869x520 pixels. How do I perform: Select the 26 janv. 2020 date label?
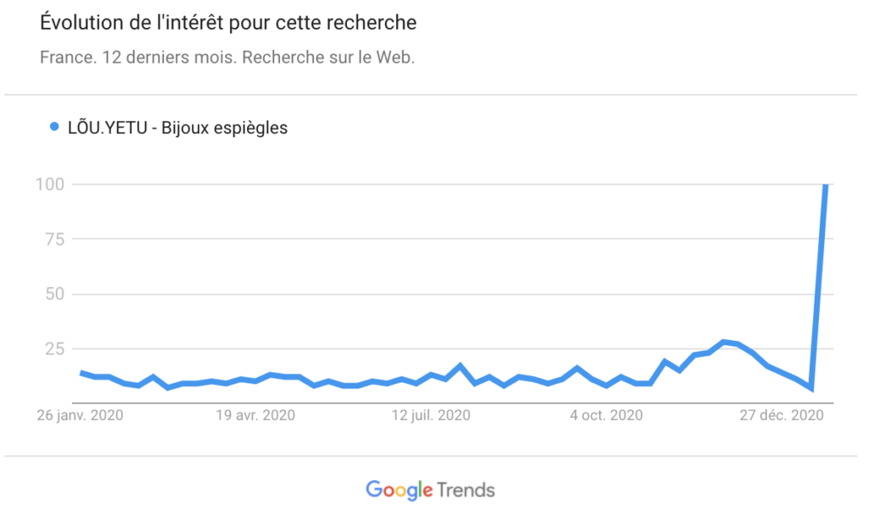tap(81, 416)
